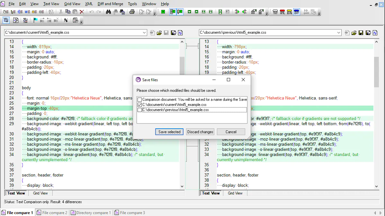The image size is (385, 216).
Task: Switch left pane to Grid View tab
Action: (x=40, y=193)
